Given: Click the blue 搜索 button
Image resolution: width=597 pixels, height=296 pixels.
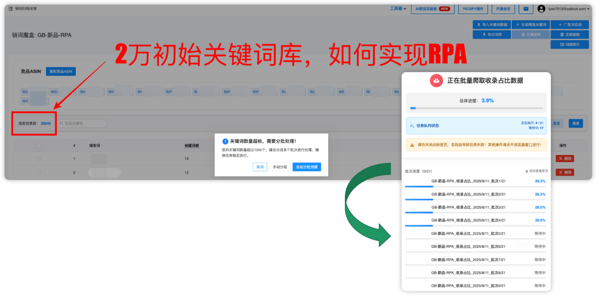Looking at the screenshot, I should [575, 123].
